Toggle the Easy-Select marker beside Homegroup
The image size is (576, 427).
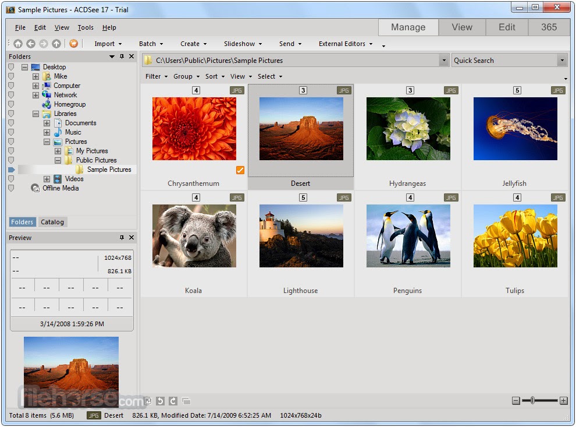11,104
